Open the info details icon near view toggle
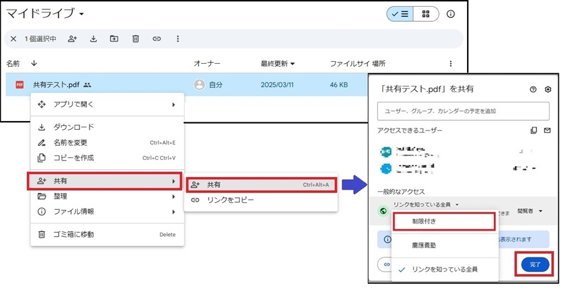The height and width of the screenshot is (289, 562). coord(451,14)
